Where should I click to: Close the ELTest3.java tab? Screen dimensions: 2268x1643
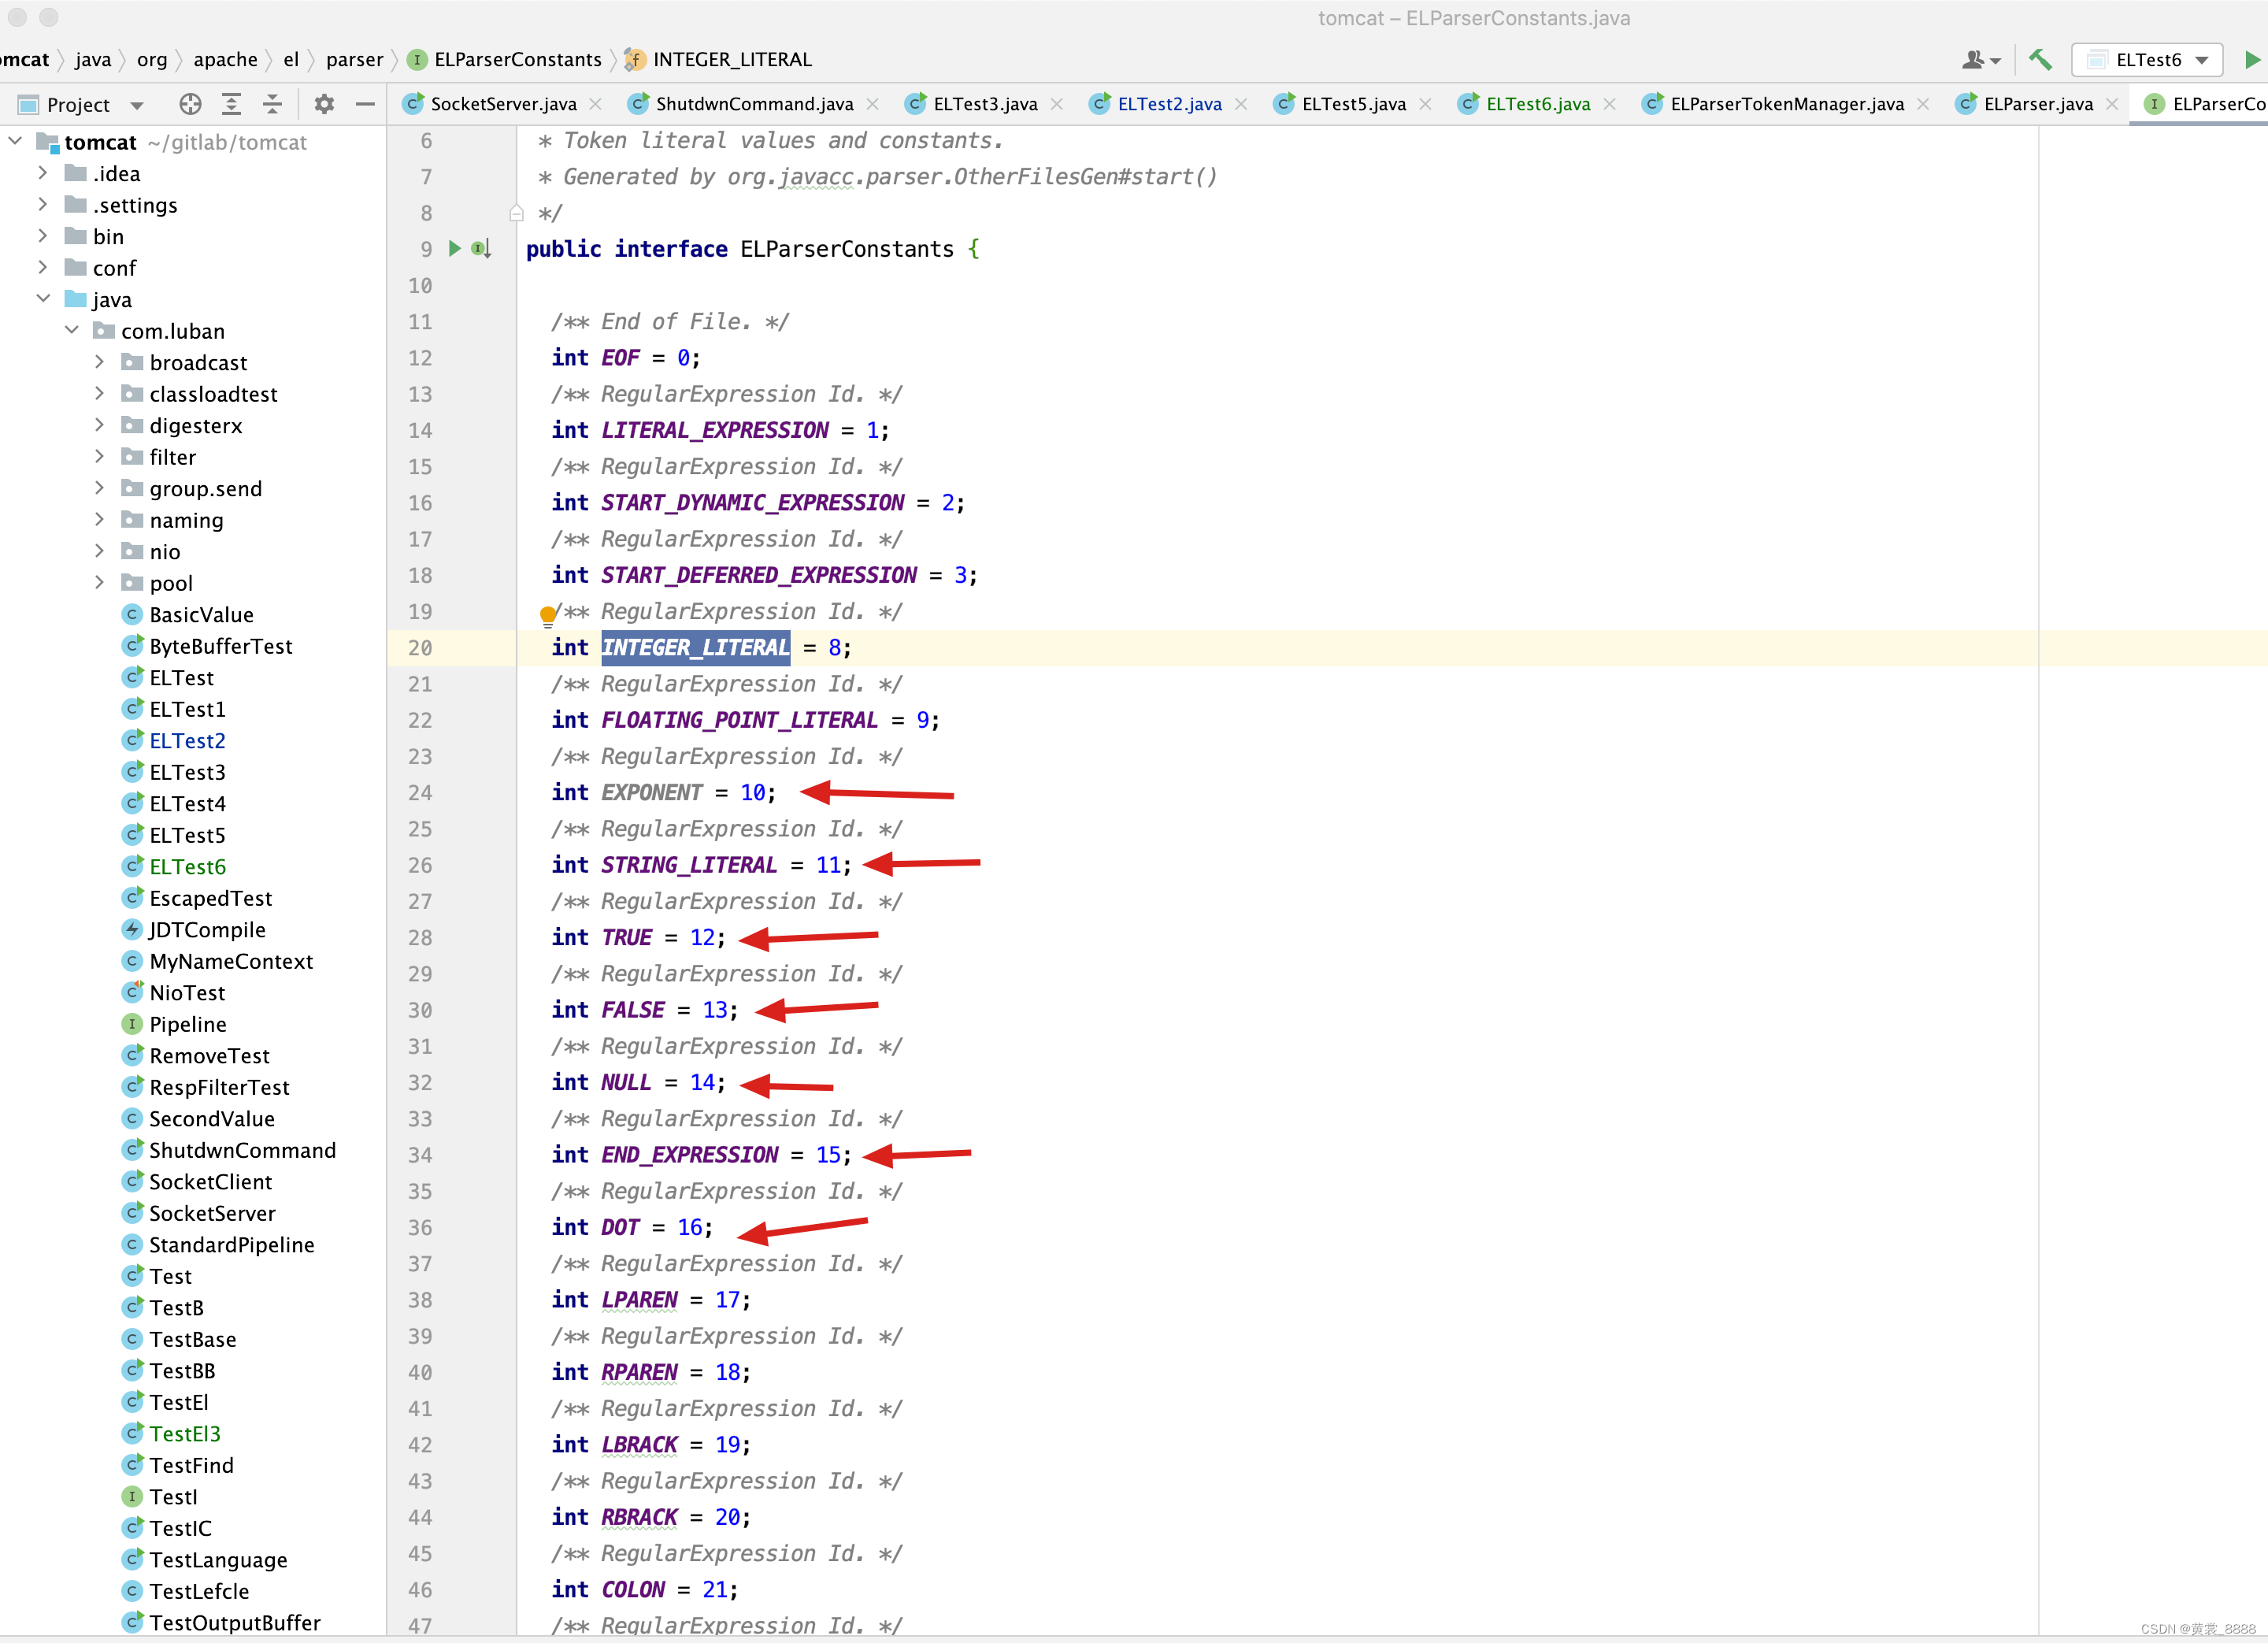pyautogui.click(x=1057, y=104)
